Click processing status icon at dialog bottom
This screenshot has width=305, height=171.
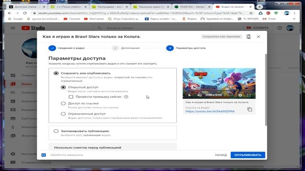pyautogui.click(x=43, y=155)
